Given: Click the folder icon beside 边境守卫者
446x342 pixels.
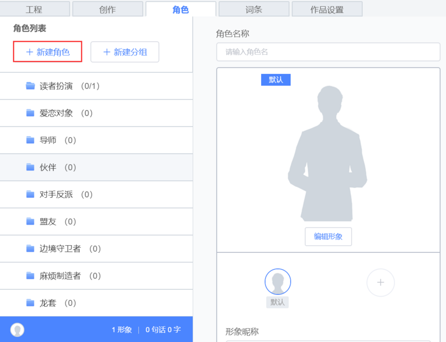Looking at the screenshot, I should 30,249.
